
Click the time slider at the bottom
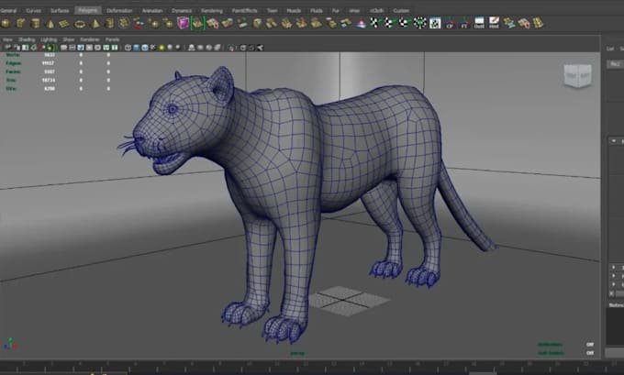pyautogui.click(x=312, y=366)
